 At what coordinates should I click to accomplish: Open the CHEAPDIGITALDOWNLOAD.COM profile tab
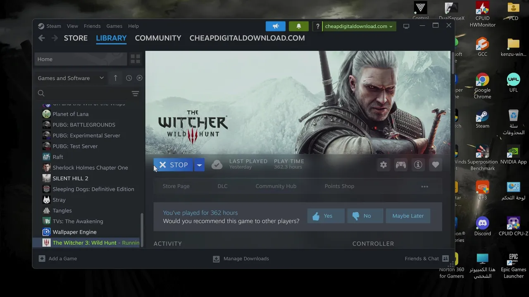coord(247,38)
